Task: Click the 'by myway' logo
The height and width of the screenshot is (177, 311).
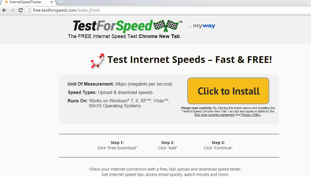Action: point(202,26)
